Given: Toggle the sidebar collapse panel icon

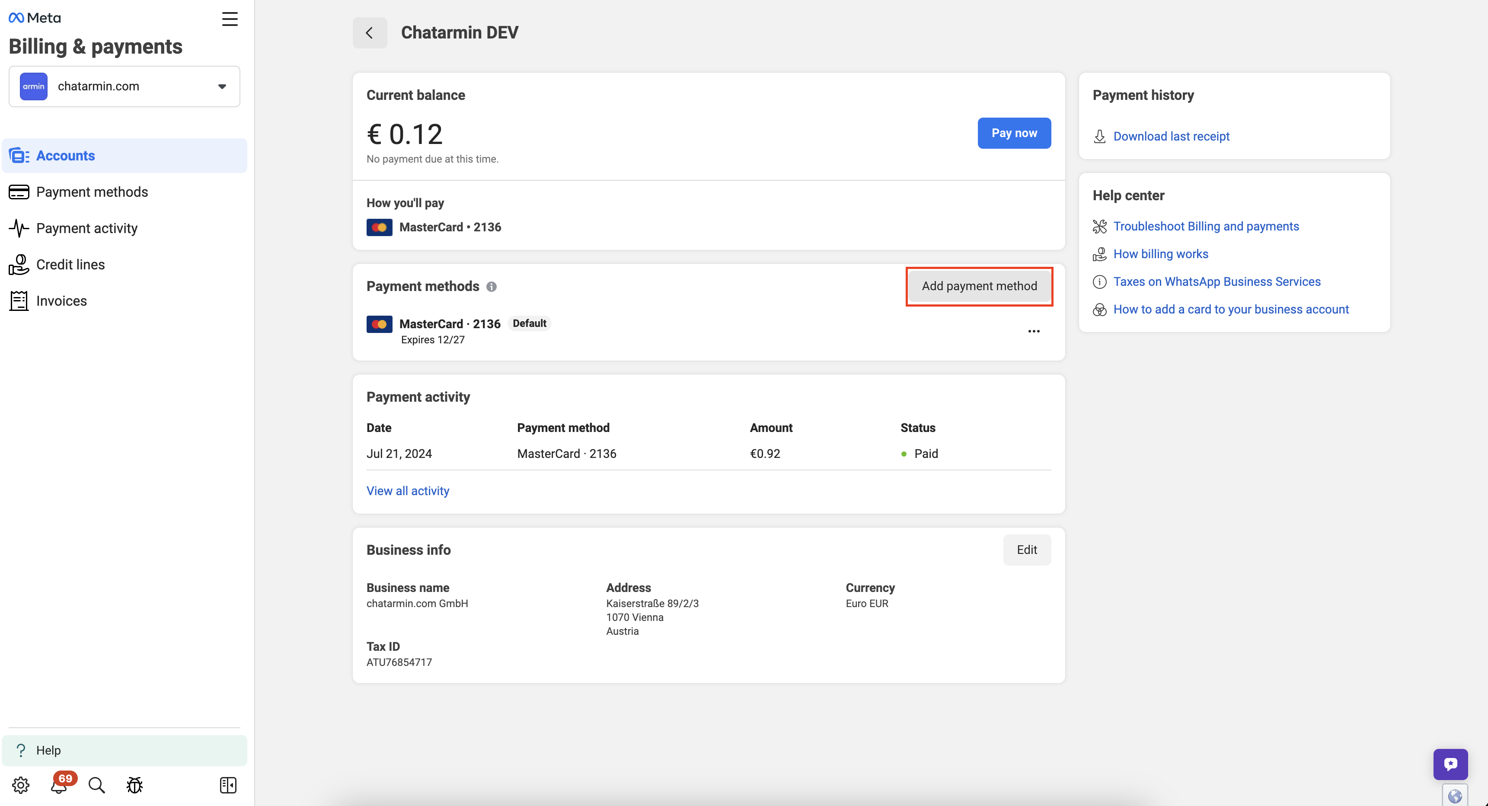Looking at the screenshot, I should pyautogui.click(x=228, y=785).
